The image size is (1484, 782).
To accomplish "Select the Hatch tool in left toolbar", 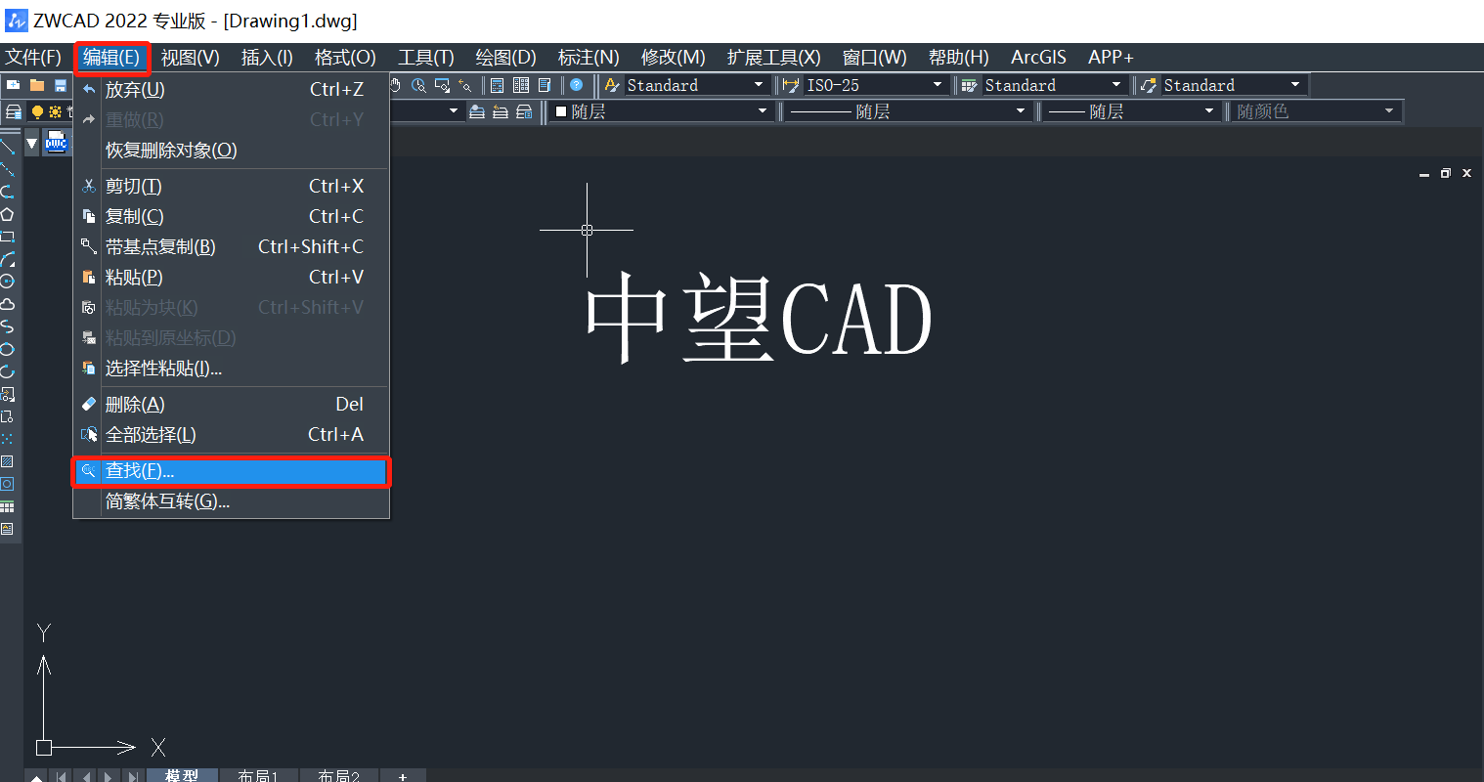I will point(7,461).
